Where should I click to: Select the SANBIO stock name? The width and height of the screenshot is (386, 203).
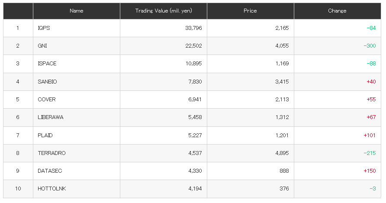(47, 82)
